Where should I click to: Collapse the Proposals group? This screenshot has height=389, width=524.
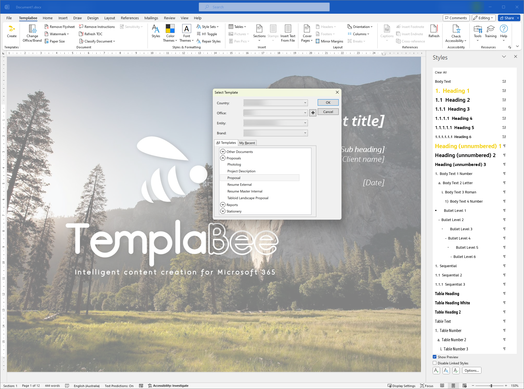coord(223,158)
